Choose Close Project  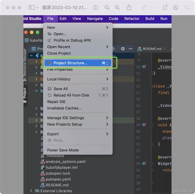[78, 53]
